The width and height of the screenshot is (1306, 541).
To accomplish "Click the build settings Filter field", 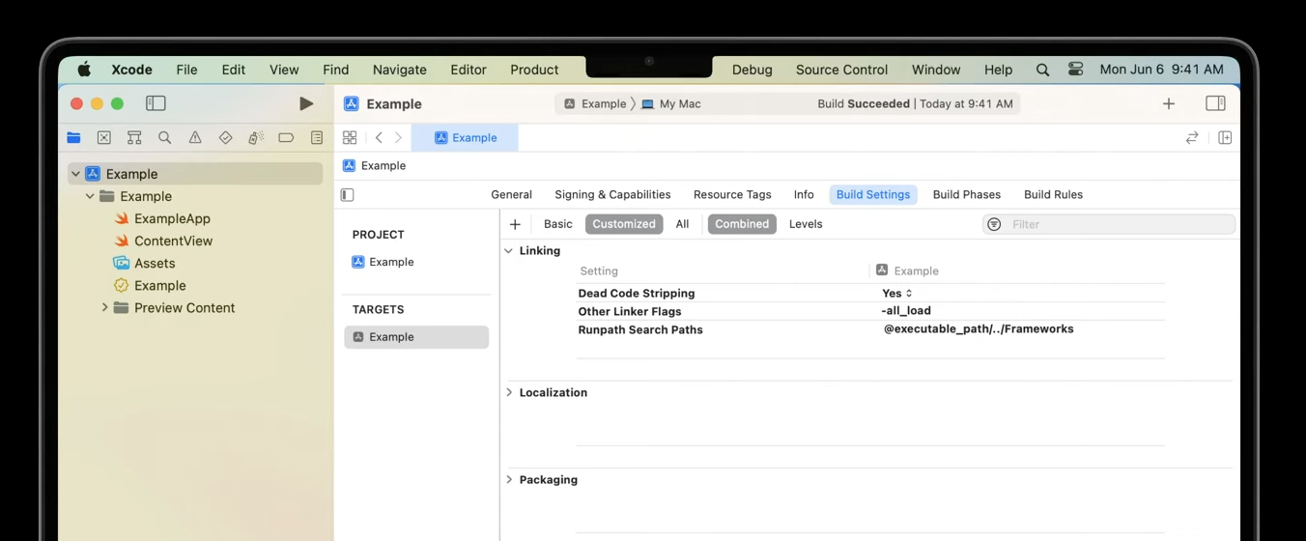I will [1109, 224].
